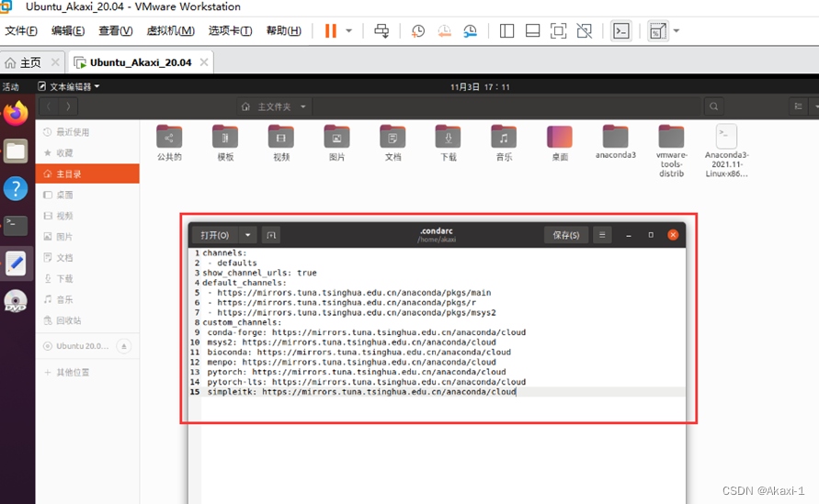Click the stretch guest display icon
819x504 pixels.
pyautogui.click(x=657, y=31)
